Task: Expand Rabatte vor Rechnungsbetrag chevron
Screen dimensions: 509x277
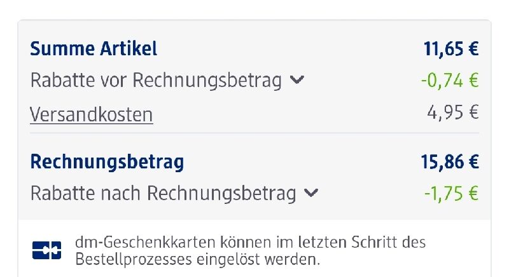Action: (296, 79)
